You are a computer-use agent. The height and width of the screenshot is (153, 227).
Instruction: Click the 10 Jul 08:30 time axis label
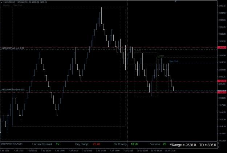pyautogui.click(x=156, y=150)
